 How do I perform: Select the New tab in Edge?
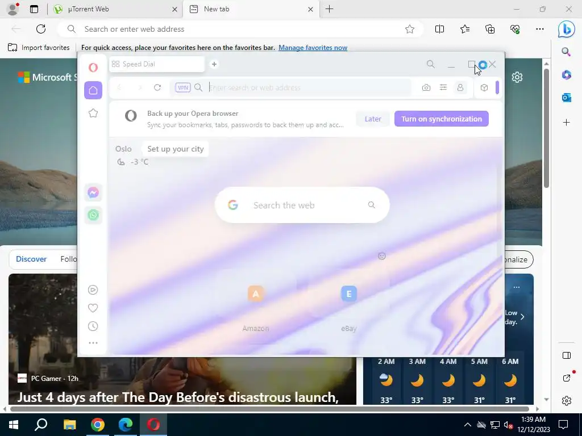tap(251, 9)
